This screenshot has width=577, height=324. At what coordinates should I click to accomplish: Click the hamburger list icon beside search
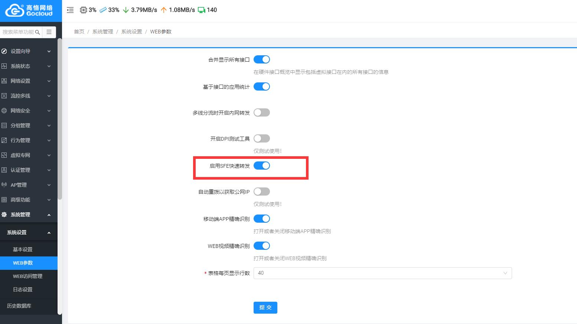(x=49, y=32)
